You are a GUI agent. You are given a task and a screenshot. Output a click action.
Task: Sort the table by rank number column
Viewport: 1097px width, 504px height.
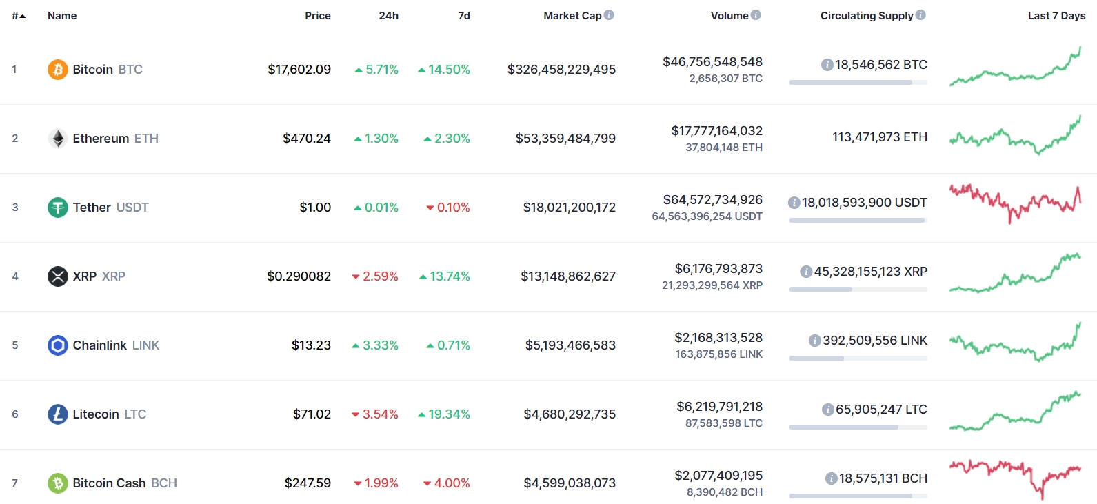coord(19,15)
